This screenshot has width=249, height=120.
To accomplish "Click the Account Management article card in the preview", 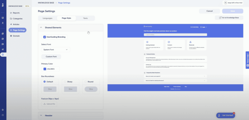I will point(175,59).
